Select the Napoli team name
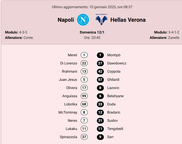Image resolution: width=182 pixels, height=144 pixels. pos(66,20)
